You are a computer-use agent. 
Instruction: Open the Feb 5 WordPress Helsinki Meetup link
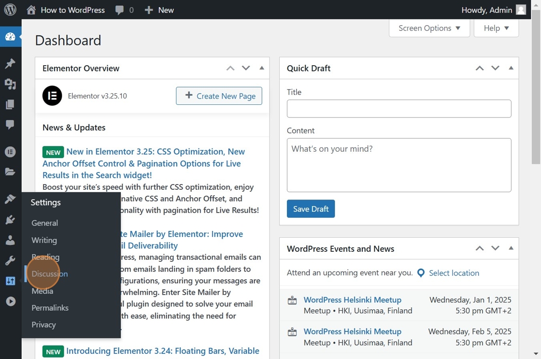tap(353, 331)
